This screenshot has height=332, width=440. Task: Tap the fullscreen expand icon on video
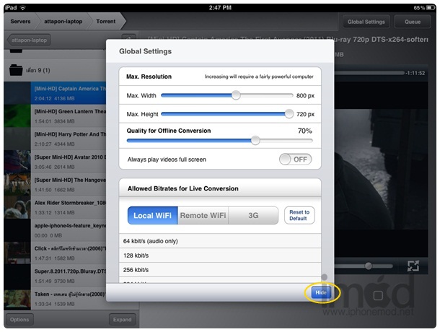(x=413, y=266)
